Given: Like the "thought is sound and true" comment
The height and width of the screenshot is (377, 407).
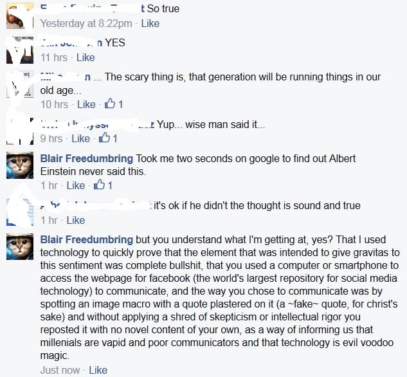Looking at the screenshot, I should tap(75, 220).
